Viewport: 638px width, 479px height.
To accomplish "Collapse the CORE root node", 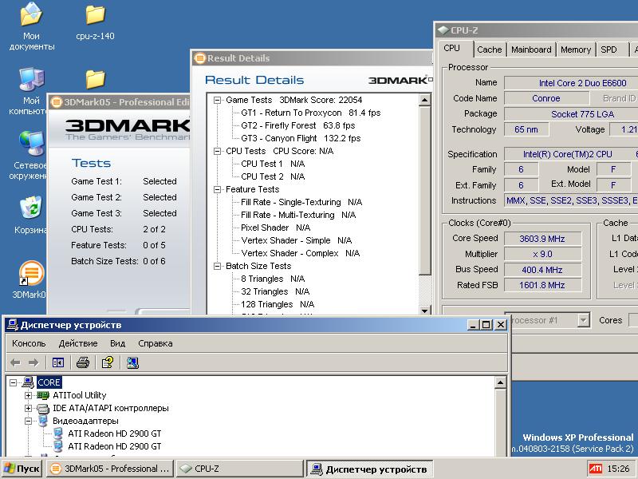I will [14, 382].
